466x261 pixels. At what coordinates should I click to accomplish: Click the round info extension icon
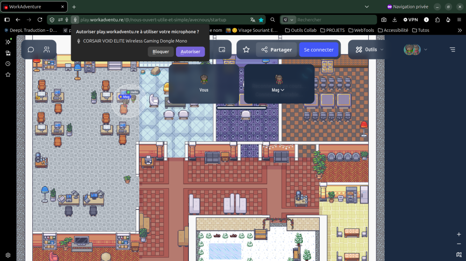426,20
